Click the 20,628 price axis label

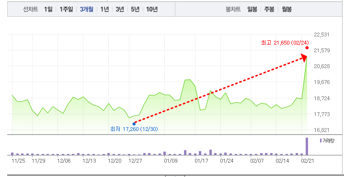(321, 66)
